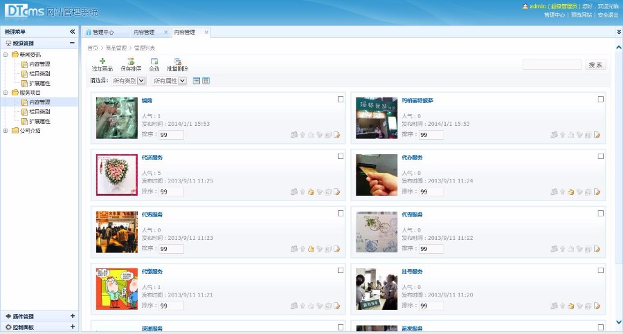Click the slideshow picture icon on 代购服务 card
623x334 pixels.
coord(328,249)
